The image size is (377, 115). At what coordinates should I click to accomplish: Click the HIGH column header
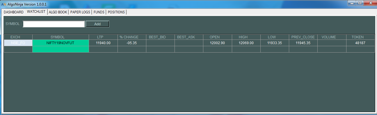click(246, 37)
